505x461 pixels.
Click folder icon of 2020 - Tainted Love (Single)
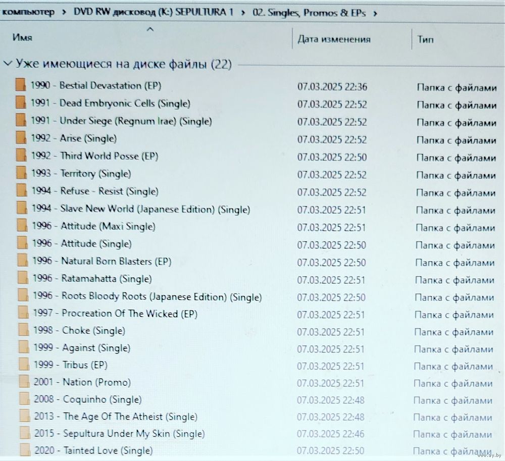pyautogui.click(x=25, y=450)
